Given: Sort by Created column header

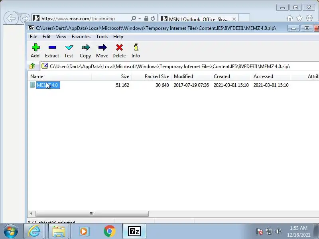Looking at the screenshot, I should [x=231, y=76].
